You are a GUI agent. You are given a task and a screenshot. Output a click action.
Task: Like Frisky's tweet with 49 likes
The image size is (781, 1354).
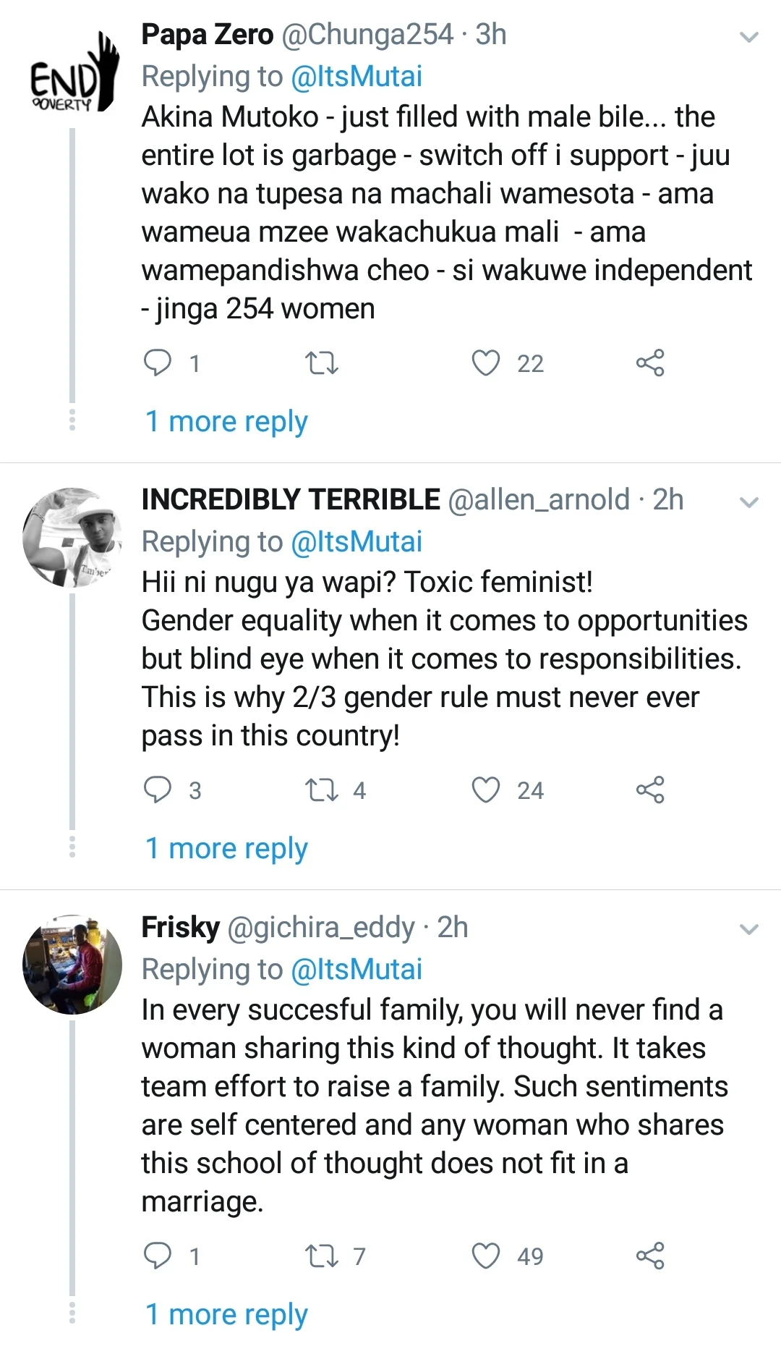(x=486, y=1256)
